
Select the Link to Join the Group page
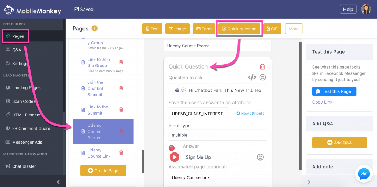coord(99,62)
